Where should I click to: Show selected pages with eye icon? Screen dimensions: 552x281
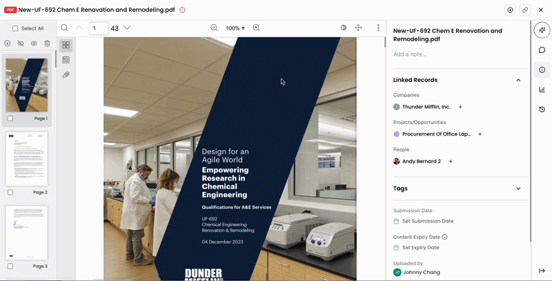pyautogui.click(x=34, y=43)
